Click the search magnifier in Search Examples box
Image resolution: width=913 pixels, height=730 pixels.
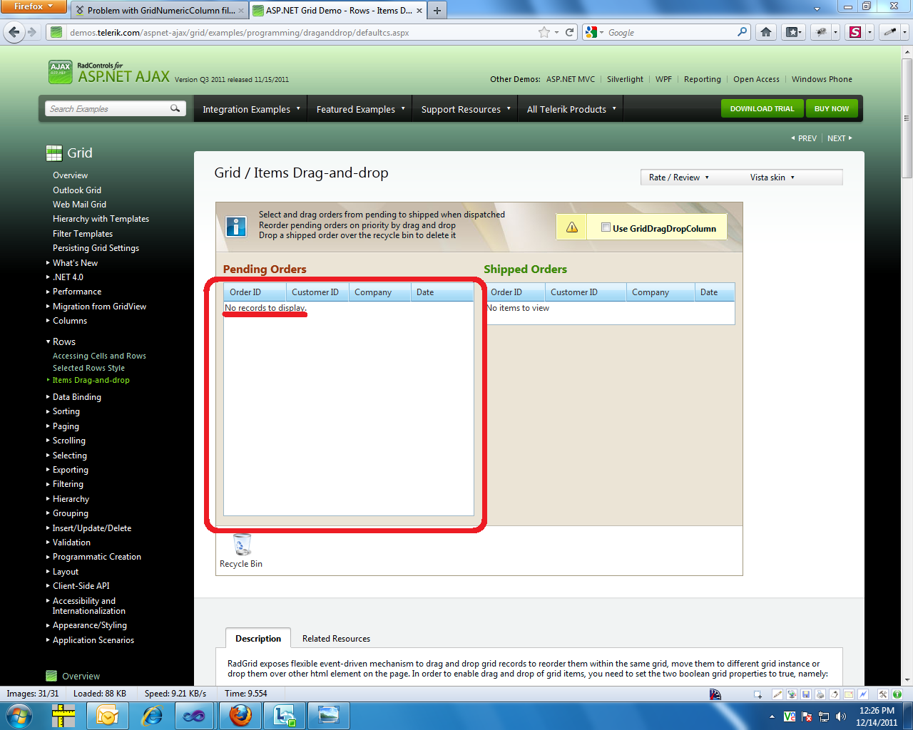pyautogui.click(x=175, y=108)
